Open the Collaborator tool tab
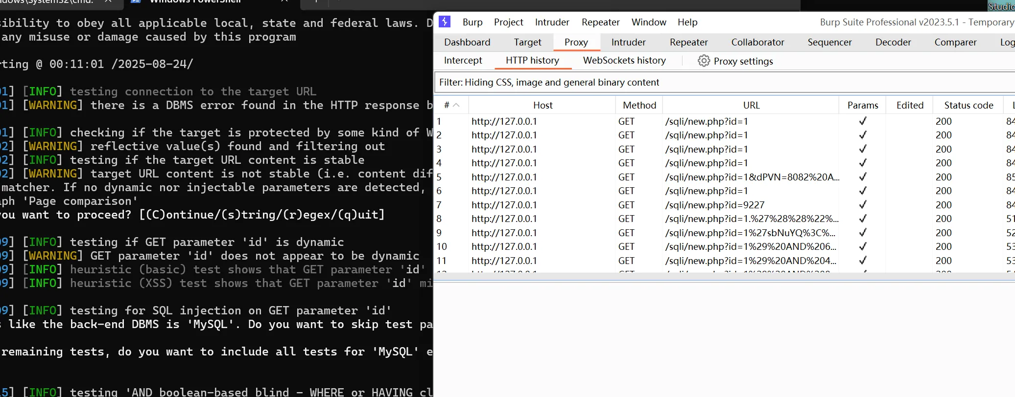 (757, 43)
